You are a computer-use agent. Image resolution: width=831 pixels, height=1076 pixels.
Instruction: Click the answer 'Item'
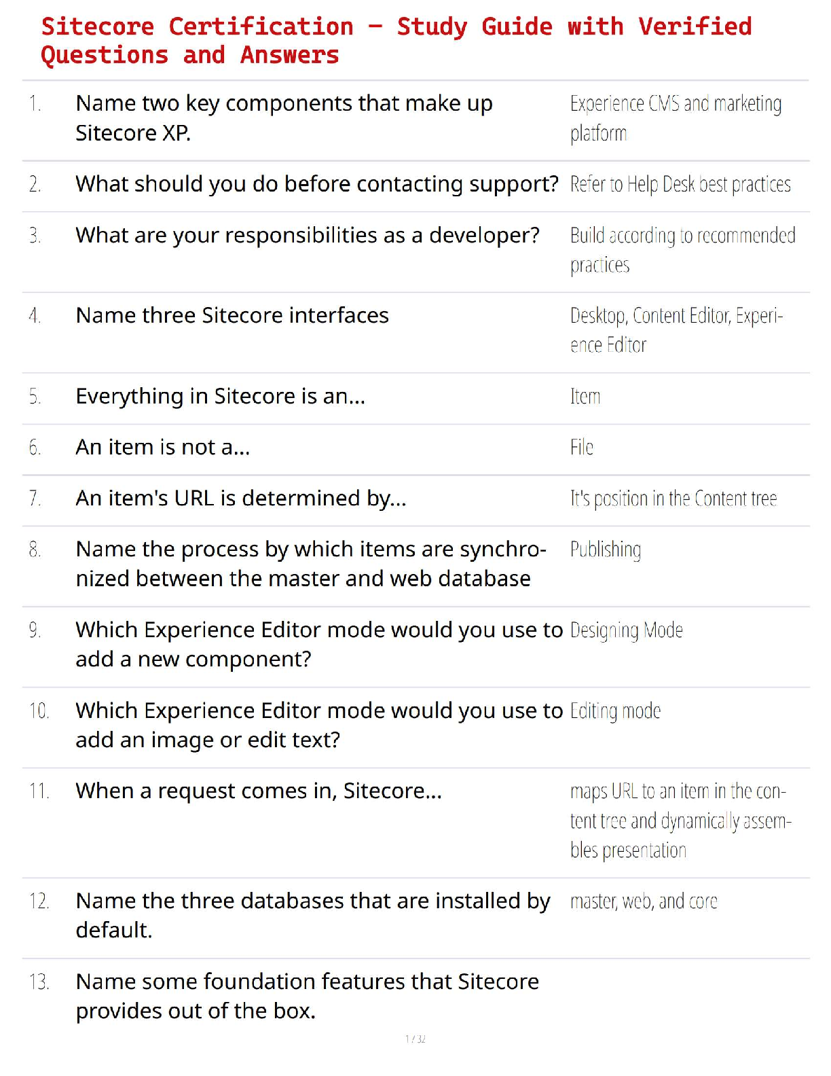point(585,396)
